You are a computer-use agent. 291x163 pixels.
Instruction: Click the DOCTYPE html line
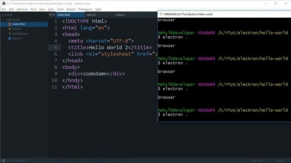[85, 21]
